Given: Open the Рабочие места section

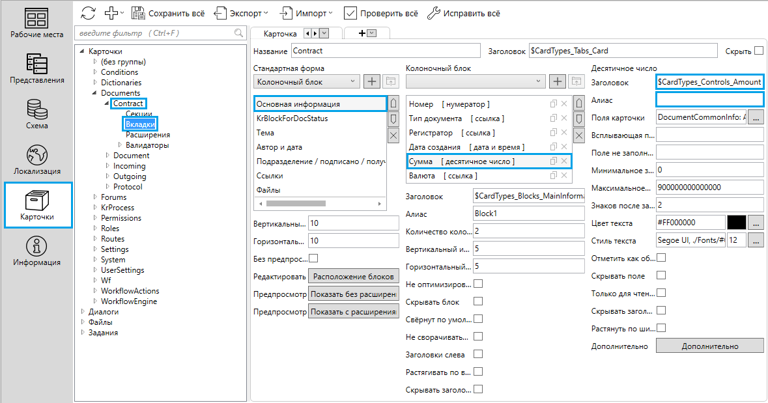Looking at the screenshot, I should (36, 24).
